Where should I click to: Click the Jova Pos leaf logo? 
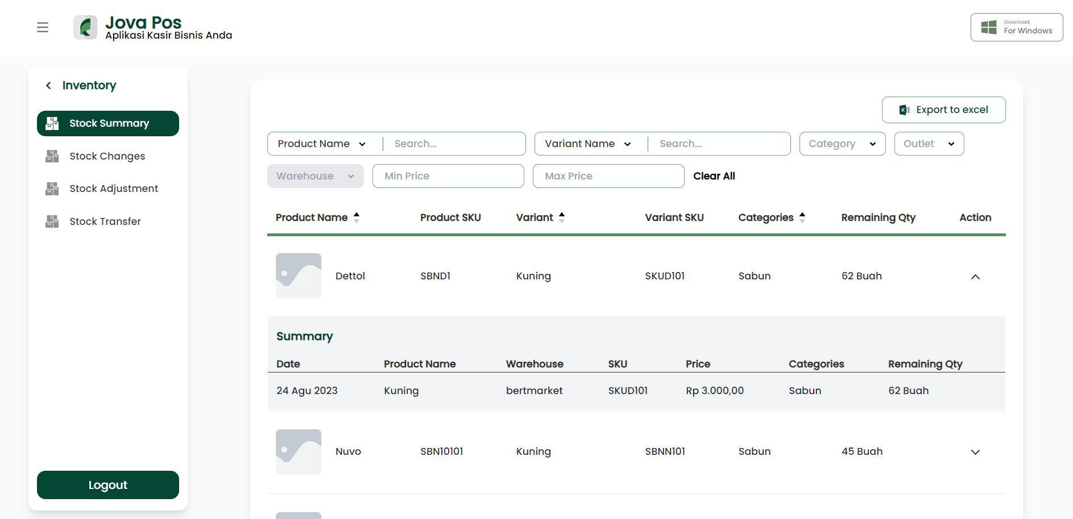click(85, 27)
